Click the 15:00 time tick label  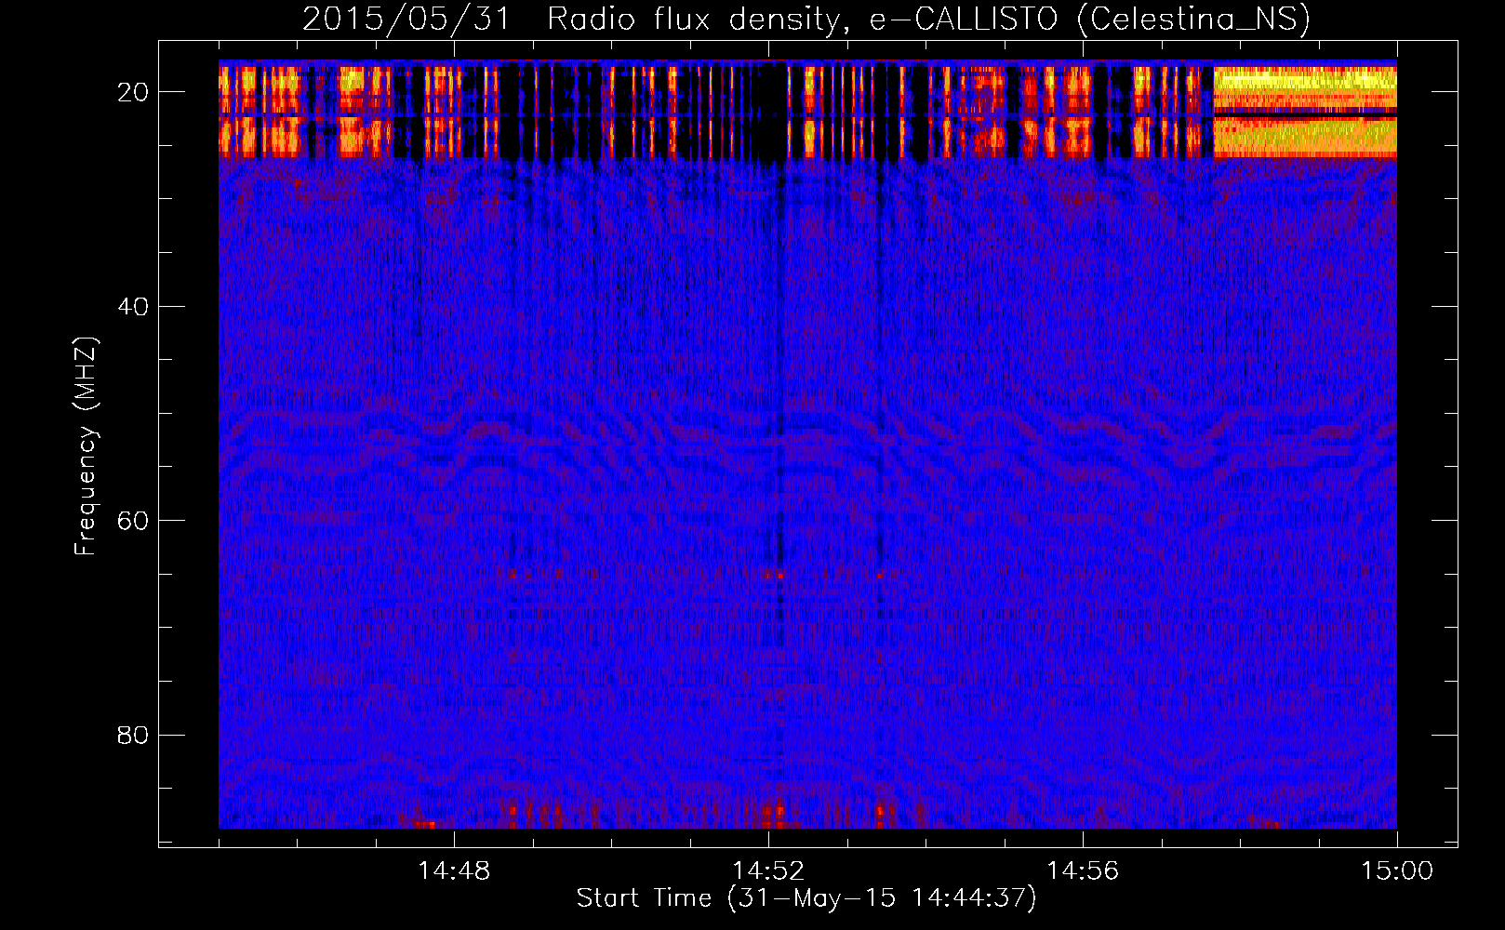[1397, 871]
